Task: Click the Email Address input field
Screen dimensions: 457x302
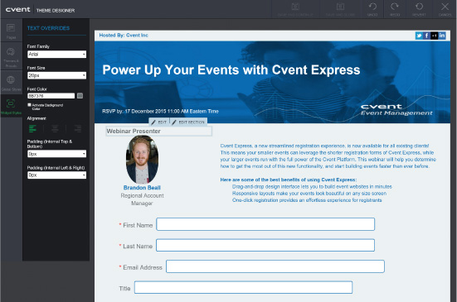Action: click(x=275, y=266)
